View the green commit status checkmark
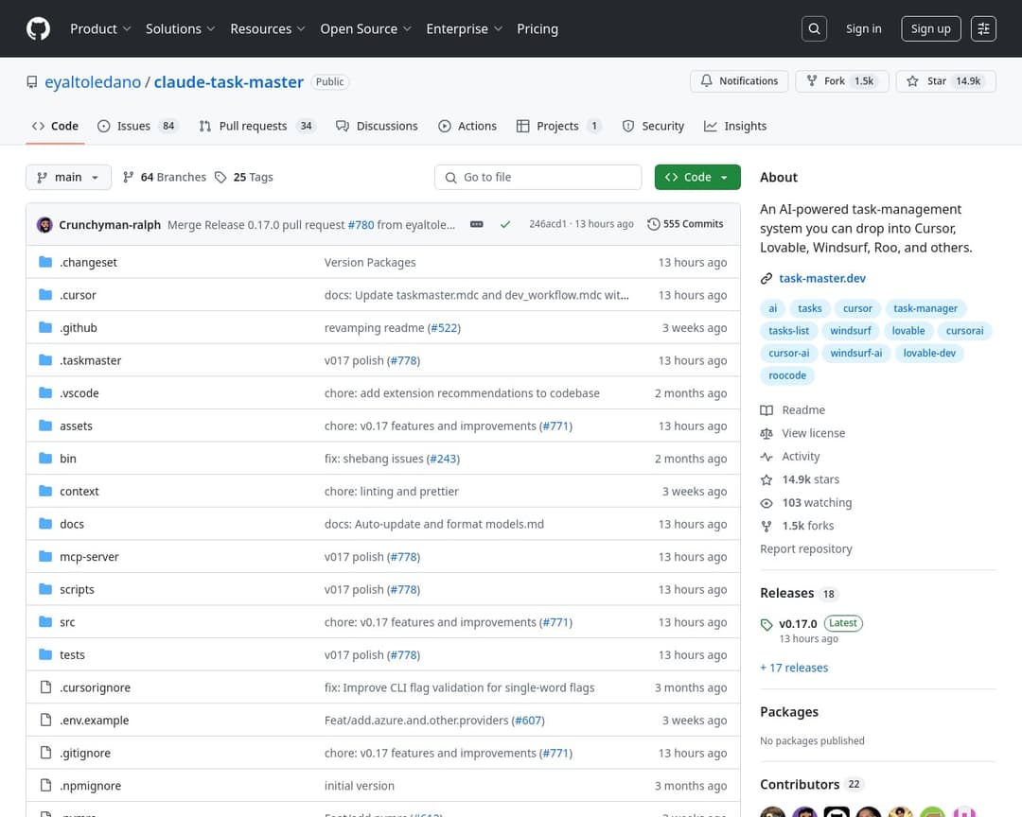 pyautogui.click(x=505, y=224)
